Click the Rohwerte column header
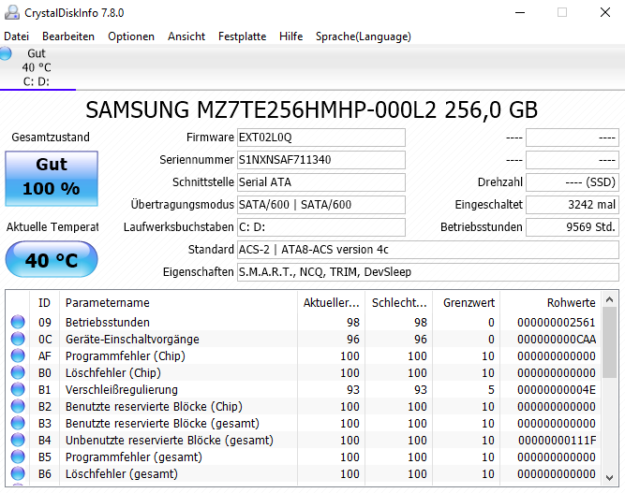 click(x=550, y=303)
